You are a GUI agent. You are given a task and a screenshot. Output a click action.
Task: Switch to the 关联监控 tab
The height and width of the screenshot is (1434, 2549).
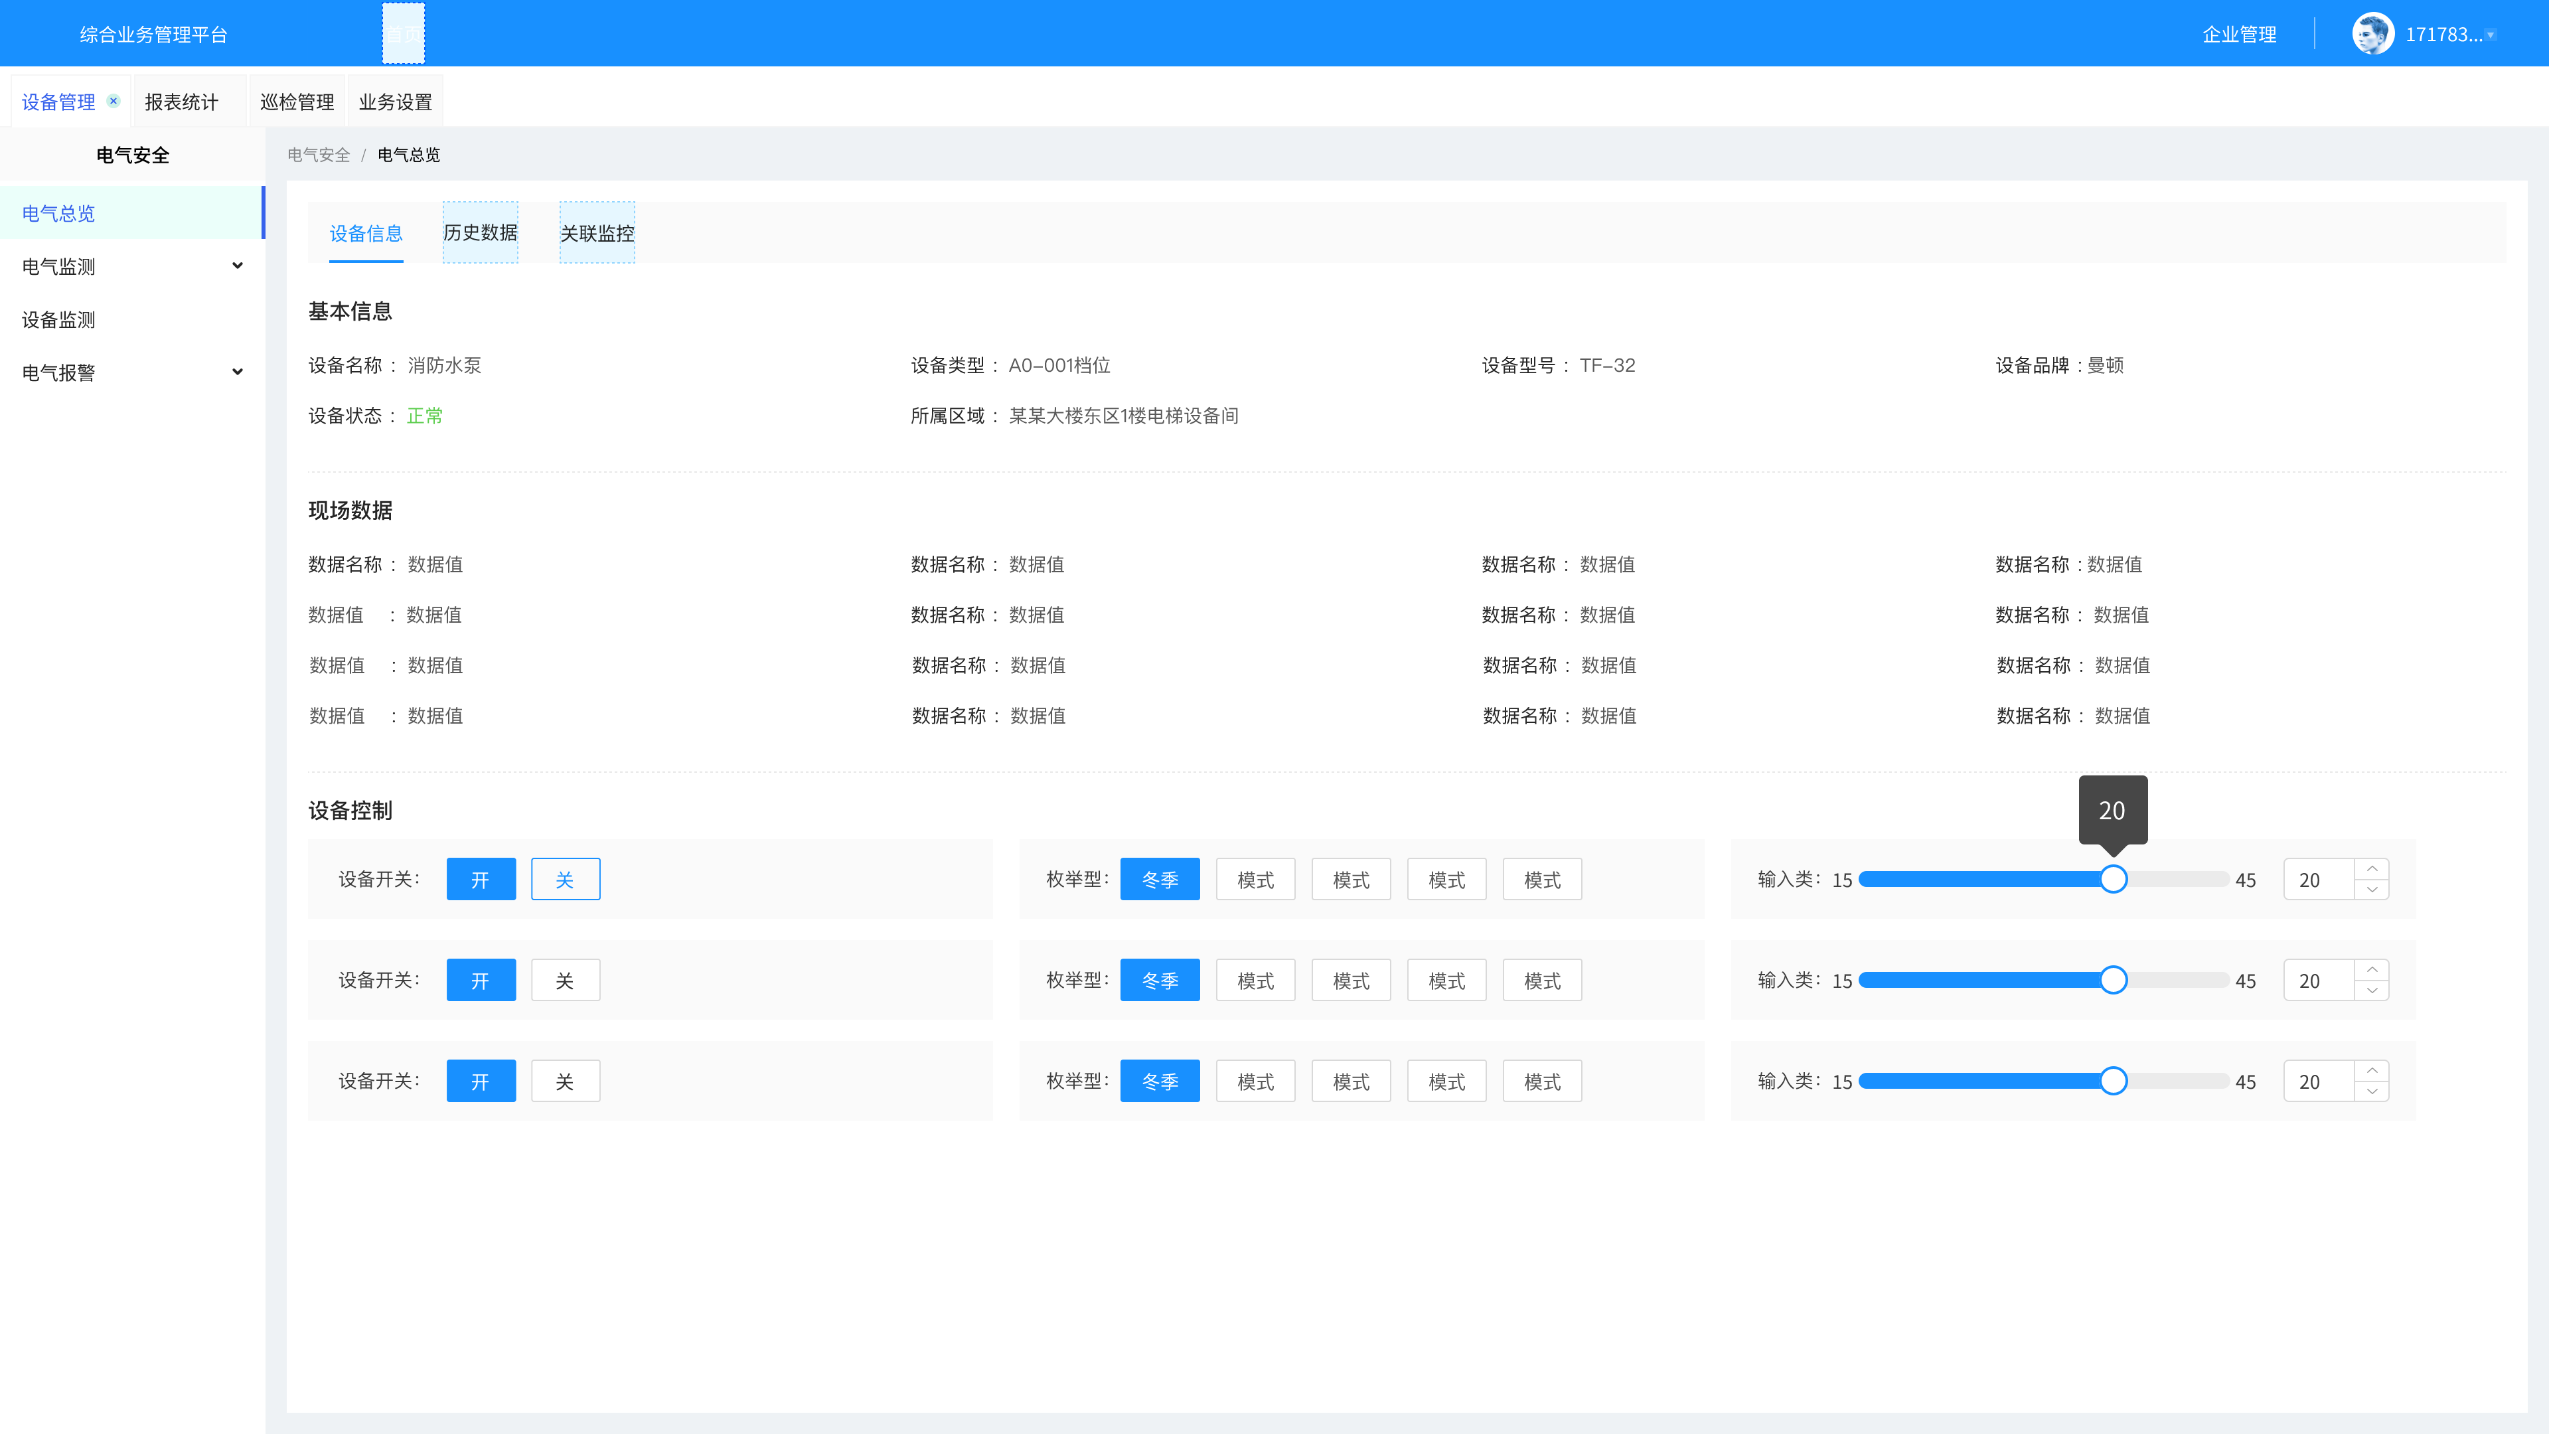click(x=597, y=232)
